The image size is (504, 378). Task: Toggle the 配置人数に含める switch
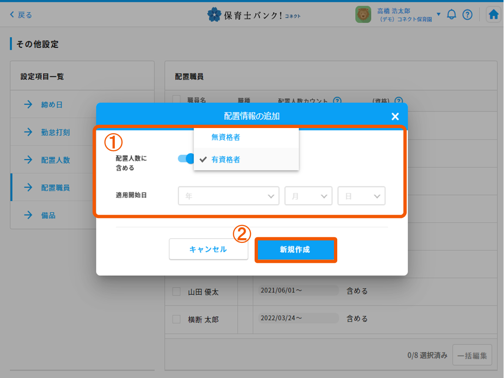pos(186,158)
